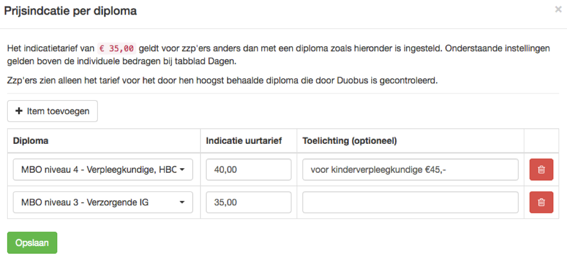
Task: Delete the MBO niveau 4 row with trash icon
Action: (541, 170)
